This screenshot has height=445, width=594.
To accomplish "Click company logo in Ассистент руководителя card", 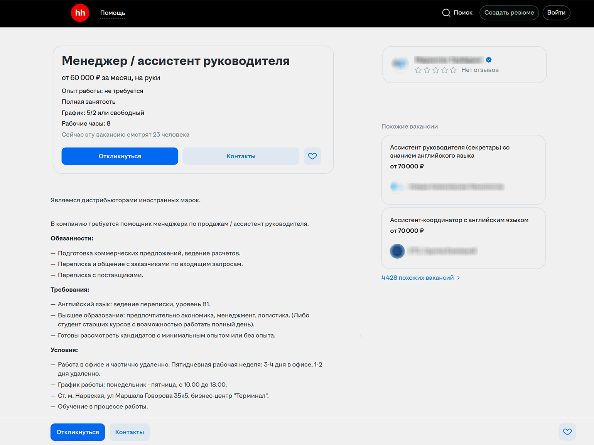I will click(397, 187).
